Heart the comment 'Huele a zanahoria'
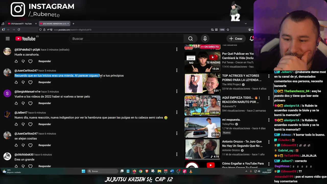This screenshot has height=184, width=327. click(30, 61)
